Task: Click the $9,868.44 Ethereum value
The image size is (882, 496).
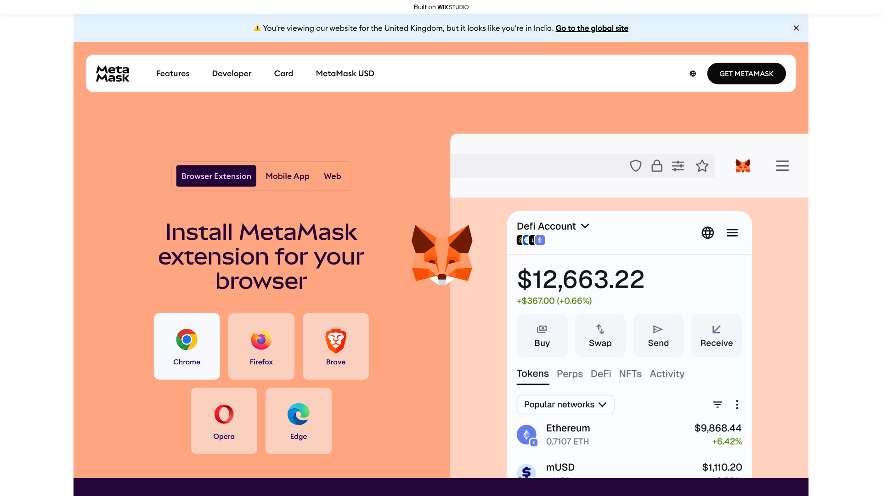Action: pos(718,428)
